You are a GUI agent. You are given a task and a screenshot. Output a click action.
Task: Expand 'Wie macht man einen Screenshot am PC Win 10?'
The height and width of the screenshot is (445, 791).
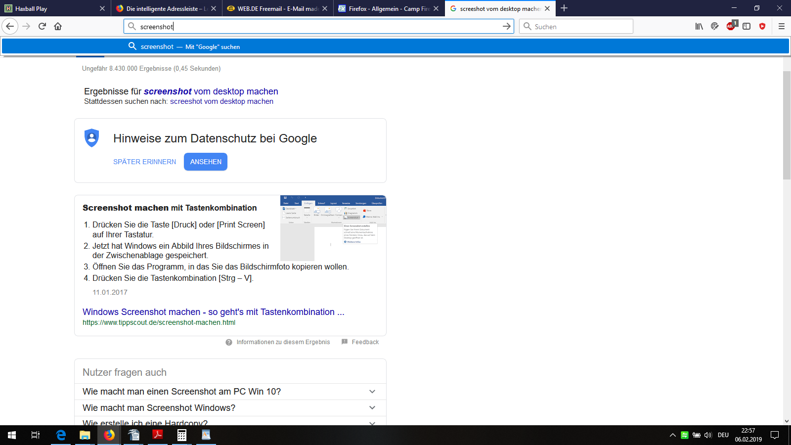click(x=230, y=392)
